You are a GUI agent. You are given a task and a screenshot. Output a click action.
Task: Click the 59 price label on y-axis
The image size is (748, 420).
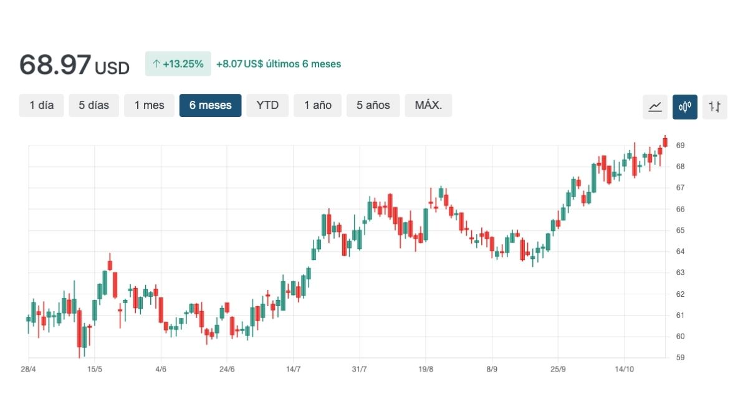click(x=680, y=358)
